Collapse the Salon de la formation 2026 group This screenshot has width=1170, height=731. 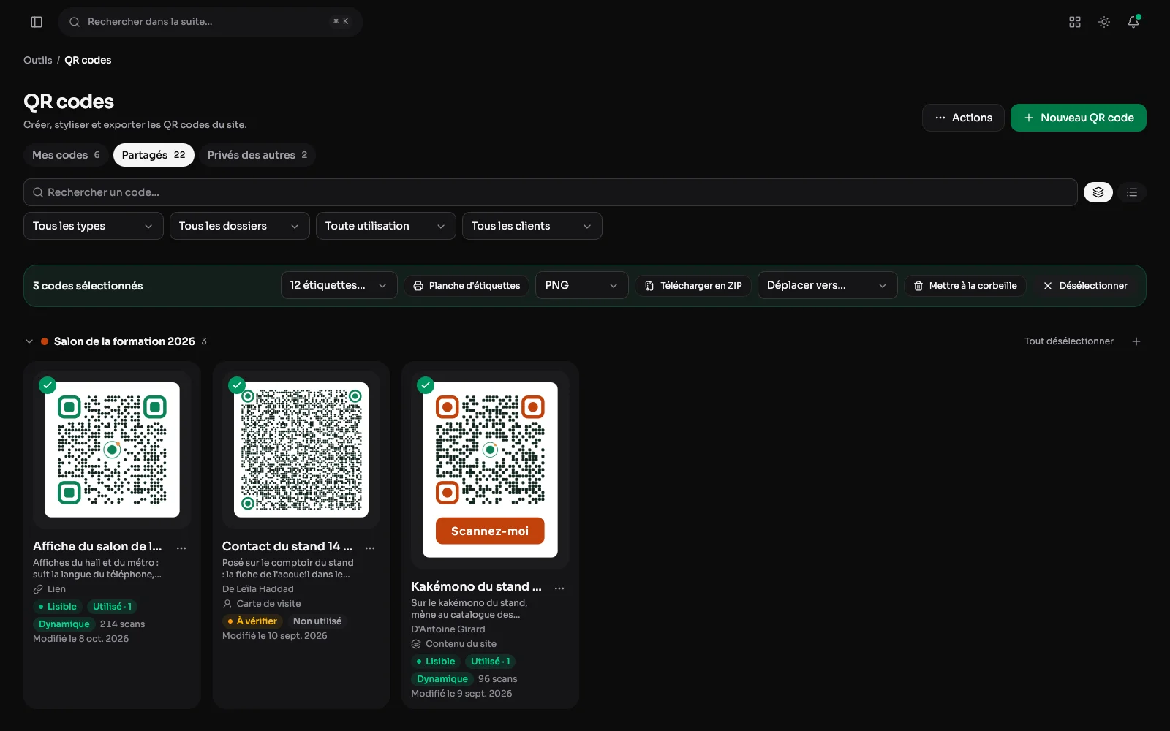29,341
